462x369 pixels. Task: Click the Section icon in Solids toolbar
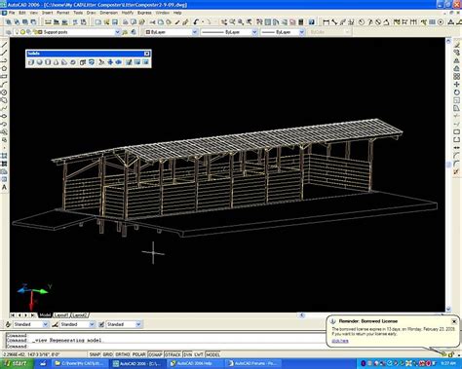coord(110,62)
